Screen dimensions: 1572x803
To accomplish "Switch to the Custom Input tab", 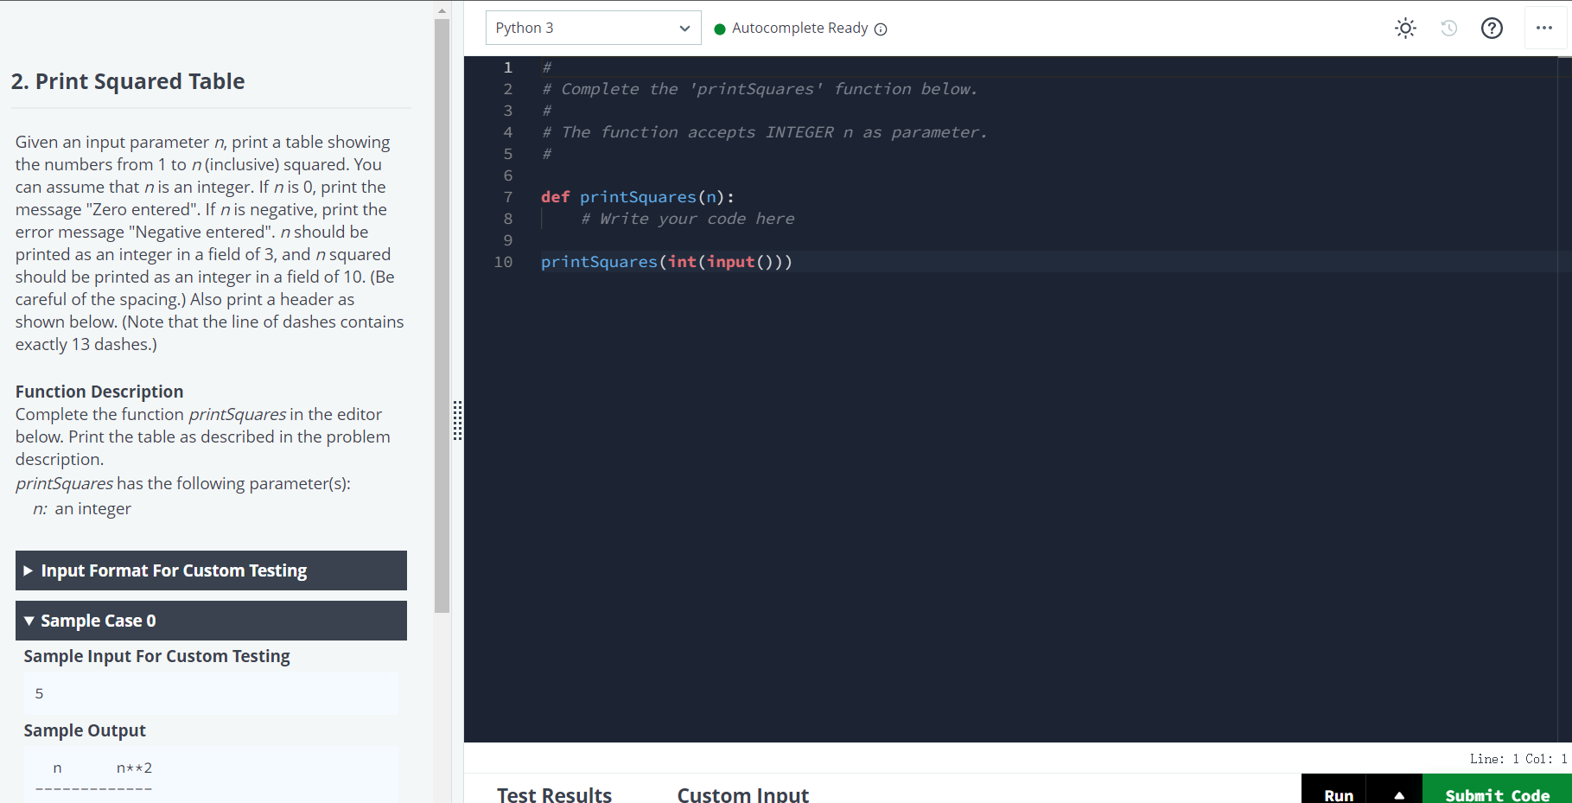I will pyautogui.click(x=742, y=793).
